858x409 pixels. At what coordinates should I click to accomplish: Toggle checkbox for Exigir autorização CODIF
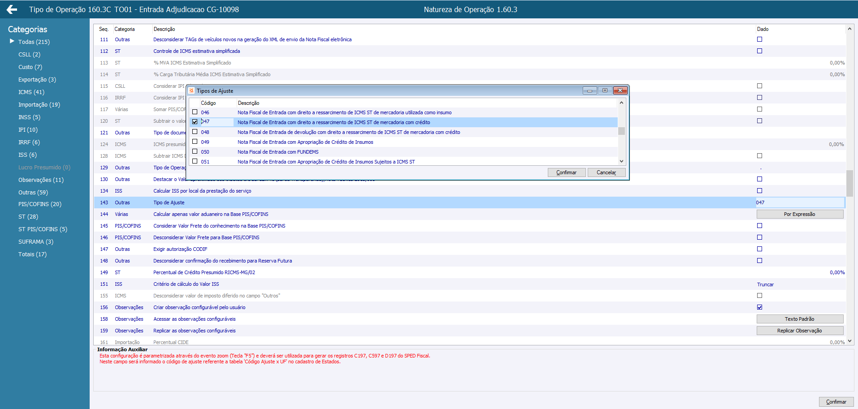759,249
